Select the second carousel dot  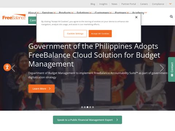coord(85,107)
